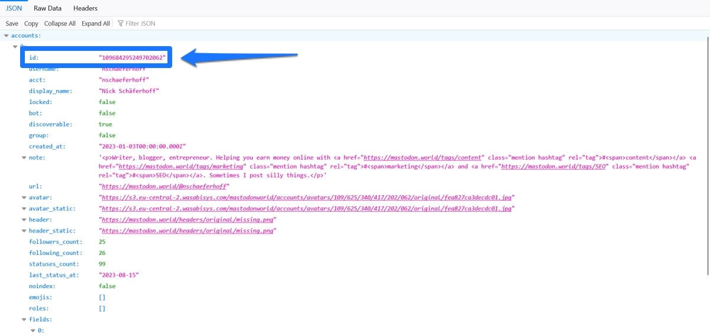Select the JSON tab
This screenshot has height=336, width=710.
(x=14, y=8)
